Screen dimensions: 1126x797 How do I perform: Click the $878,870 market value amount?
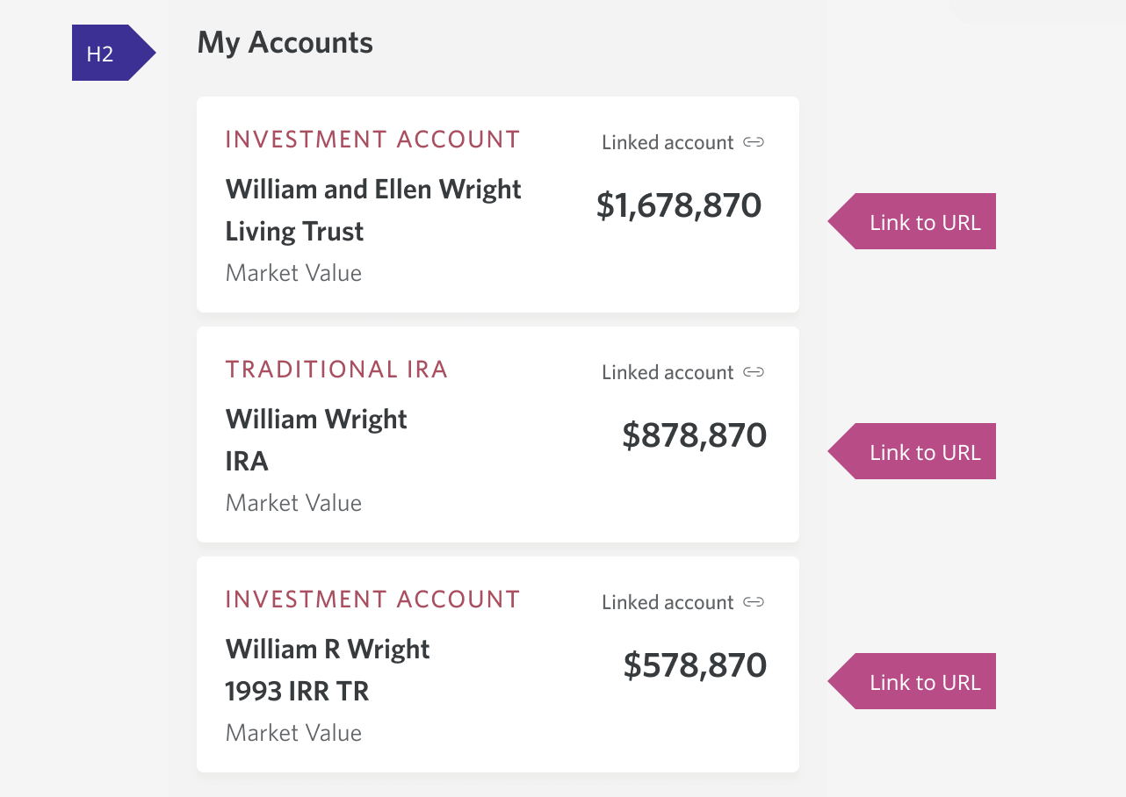tap(694, 435)
